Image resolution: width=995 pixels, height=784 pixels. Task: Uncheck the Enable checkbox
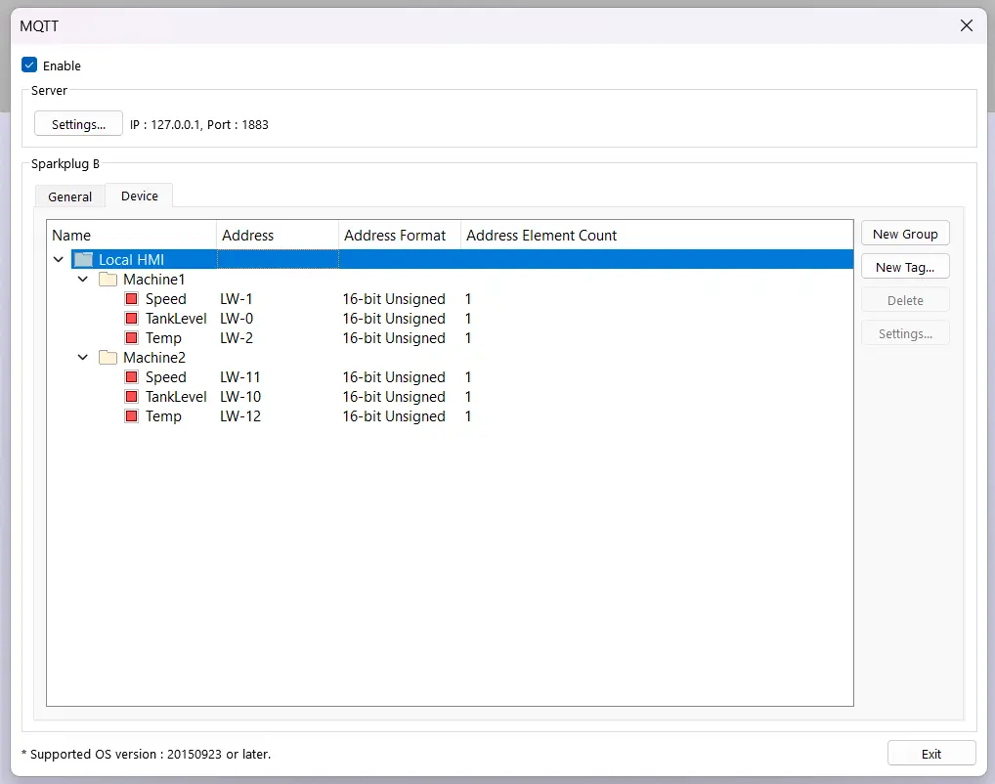point(29,65)
